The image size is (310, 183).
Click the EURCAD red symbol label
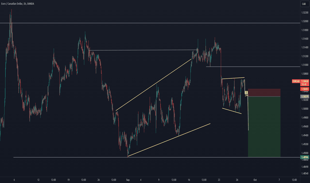tap(296, 81)
